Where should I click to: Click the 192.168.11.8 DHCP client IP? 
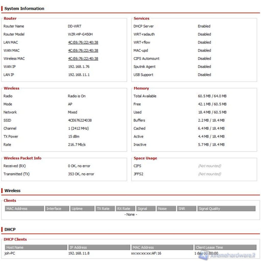(79, 253)
